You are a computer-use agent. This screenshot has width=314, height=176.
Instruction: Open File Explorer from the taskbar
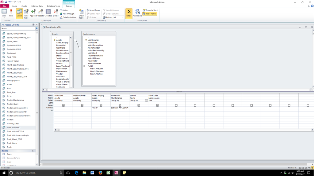point(84,173)
